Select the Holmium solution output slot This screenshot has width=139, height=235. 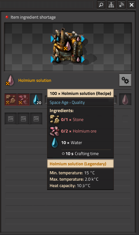(x=125, y=100)
